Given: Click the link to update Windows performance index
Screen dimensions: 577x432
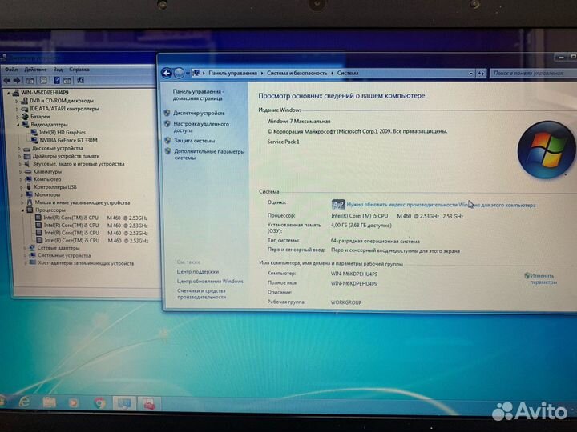Looking at the screenshot, I should (441, 205).
